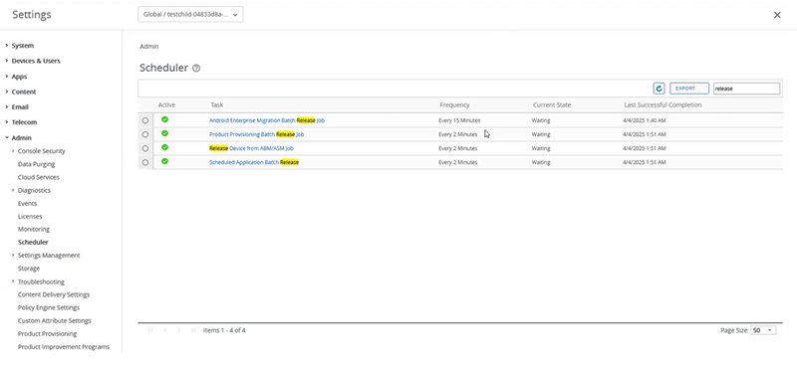Select radio for Release Device from ABM/ASM Job
The image size is (797, 367).
pos(145,149)
